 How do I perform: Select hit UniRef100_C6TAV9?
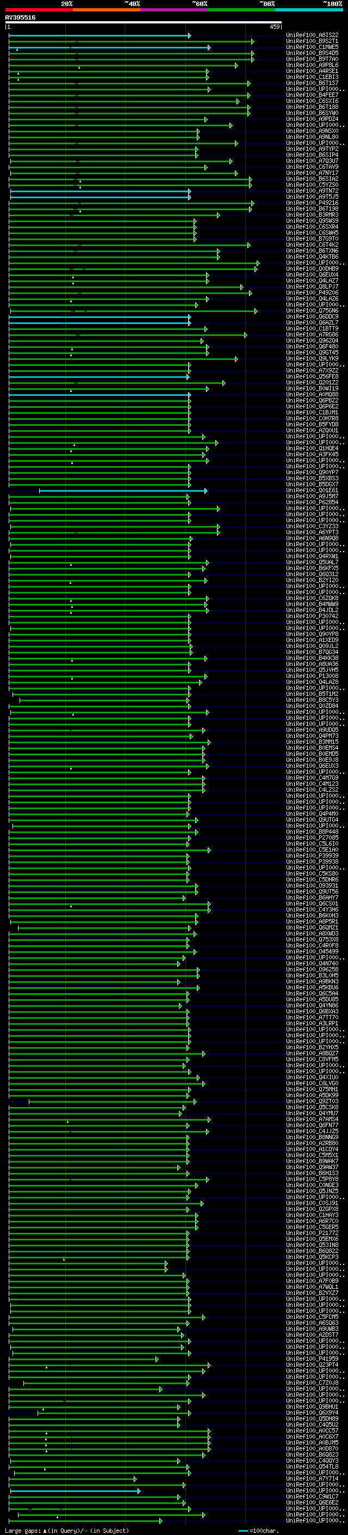pos(312,168)
